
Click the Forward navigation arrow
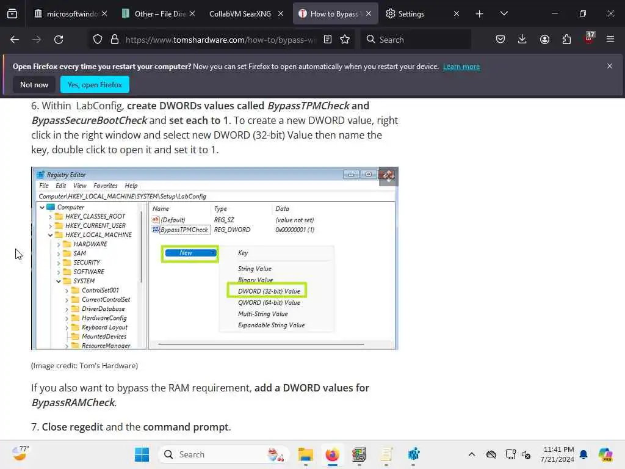(36, 40)
